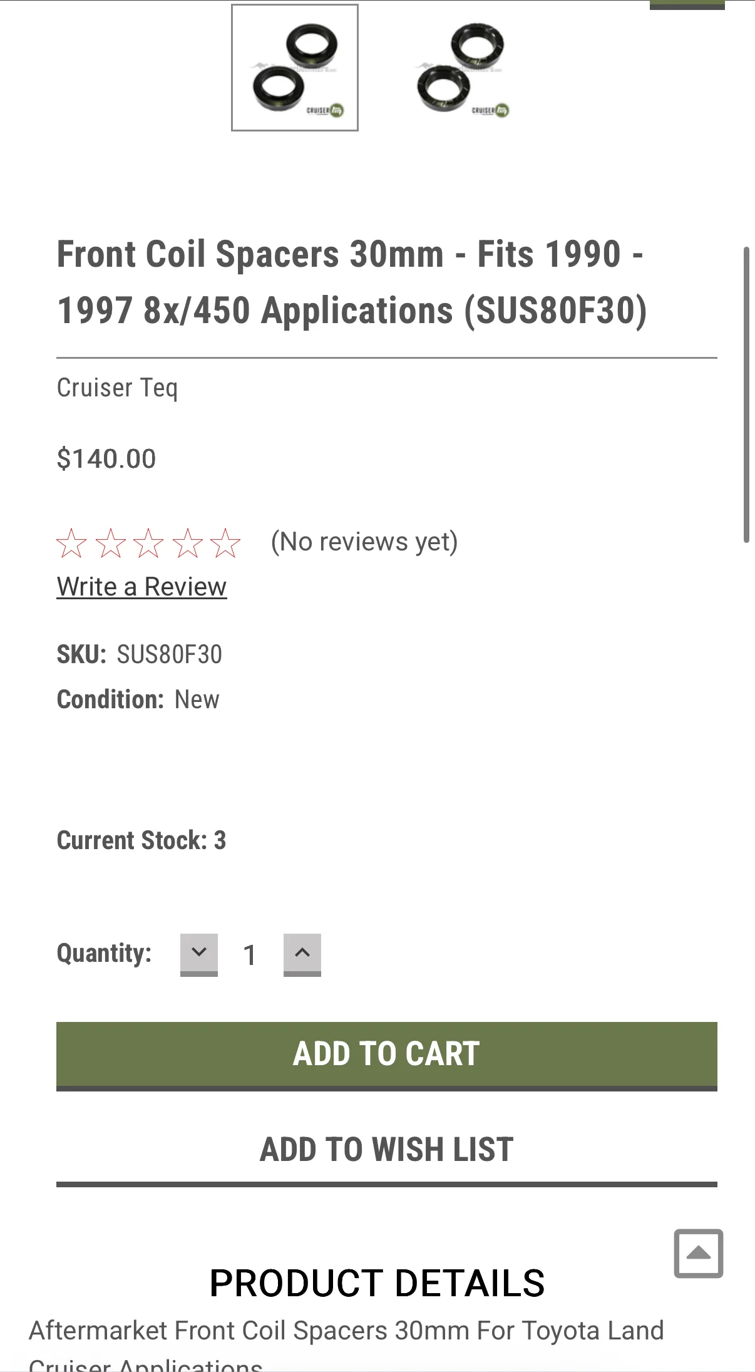
Task: Click the fourth rating star
Action: tap(187, 543)
